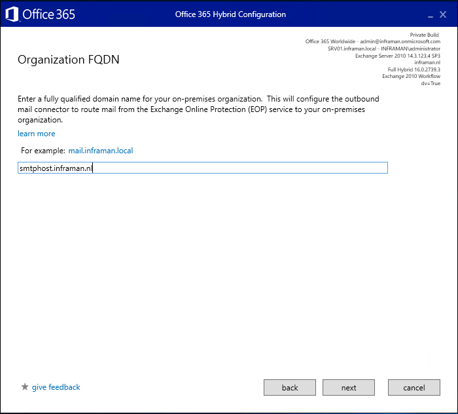Image resolution: width=458 pixels, height=414 pixels.
Task: Click the Private Build label
Action: pos(425,35)
